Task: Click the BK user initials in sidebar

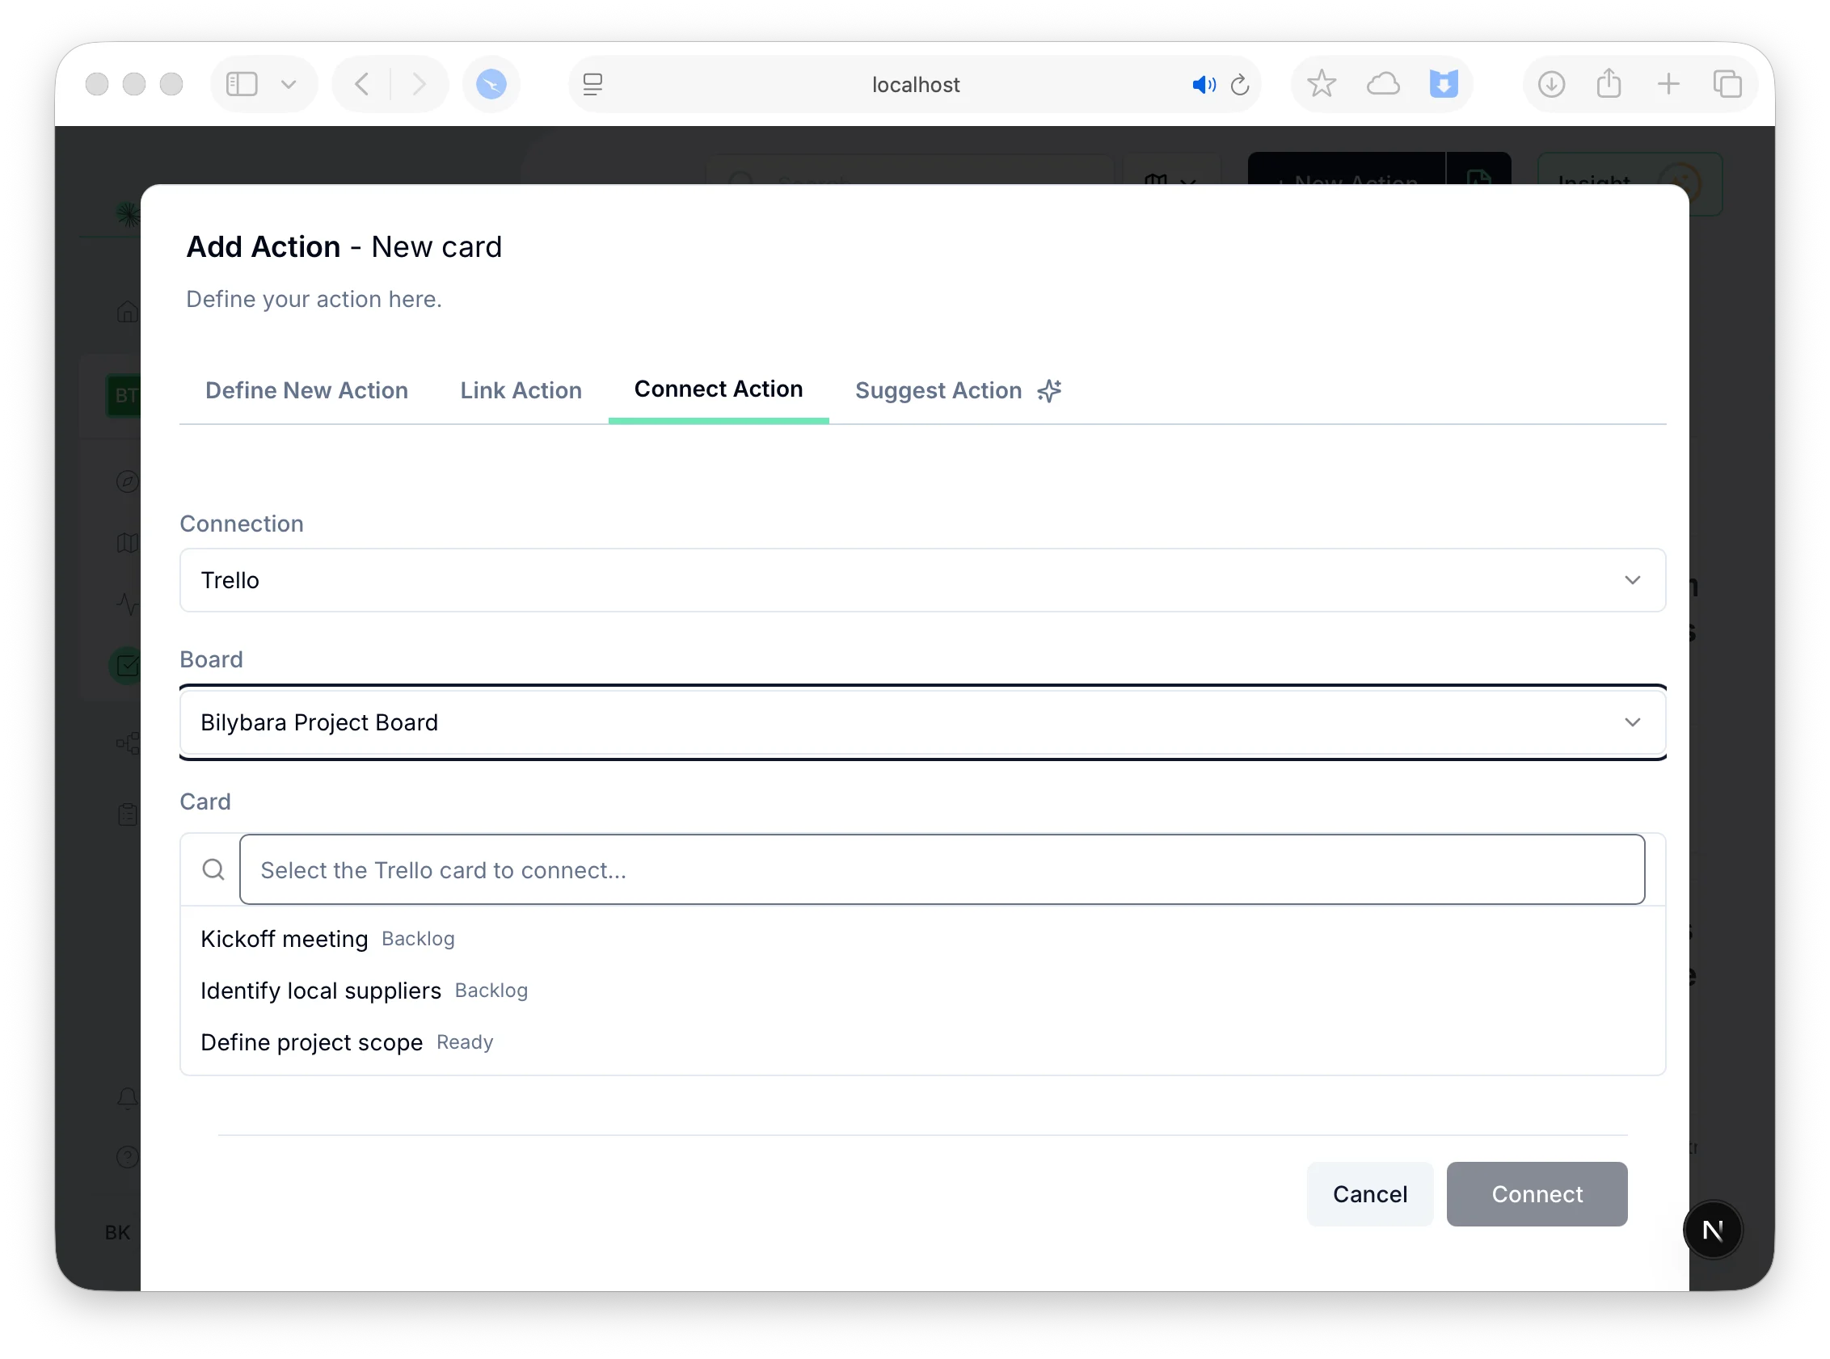Action: click(118, 1232)
